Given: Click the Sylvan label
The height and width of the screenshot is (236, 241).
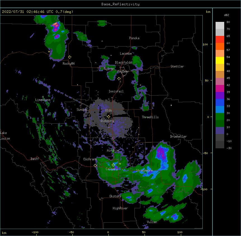Looking at the screenshot, I should [x=109, y=69].
